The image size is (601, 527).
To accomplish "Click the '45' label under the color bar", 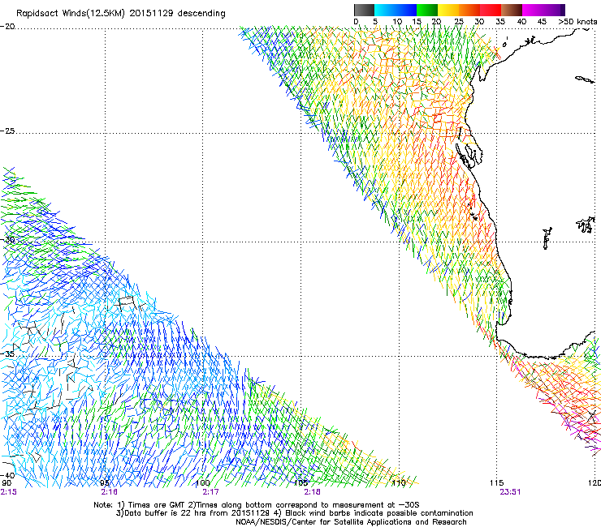I will (542, 22).
